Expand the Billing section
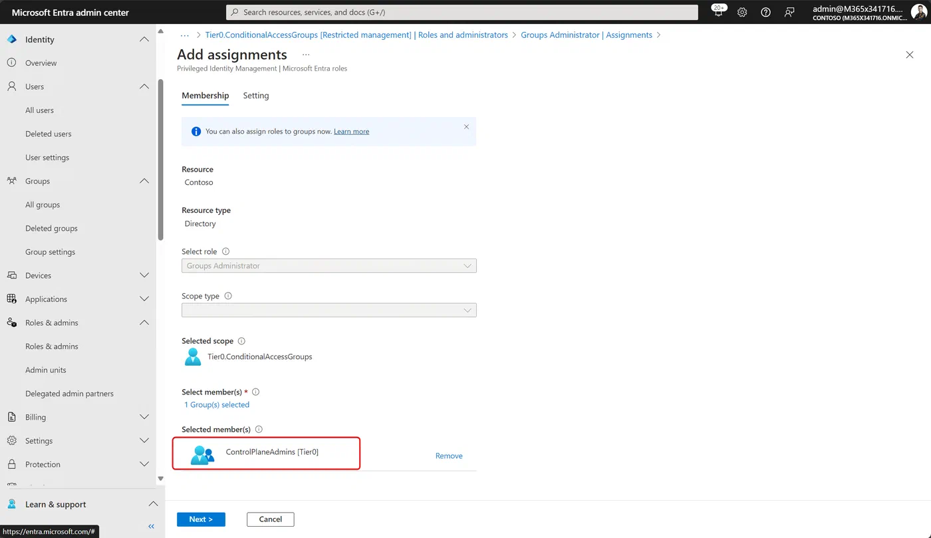The image size is (931, 538). pyautogui.click(x=144, y=417)
